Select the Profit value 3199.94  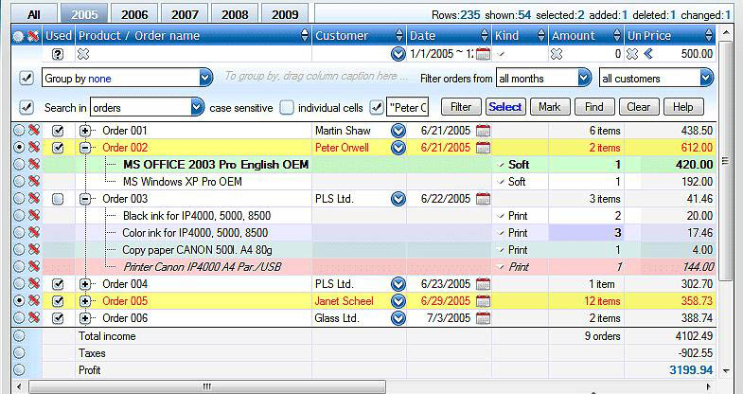[x=691, y=370]
